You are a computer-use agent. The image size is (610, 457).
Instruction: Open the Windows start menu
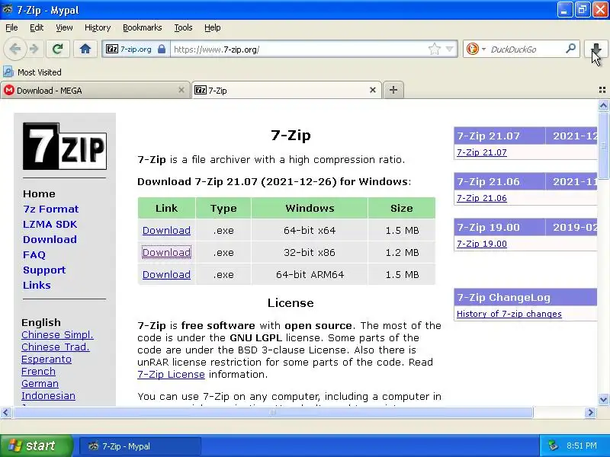tap(36, 446)
